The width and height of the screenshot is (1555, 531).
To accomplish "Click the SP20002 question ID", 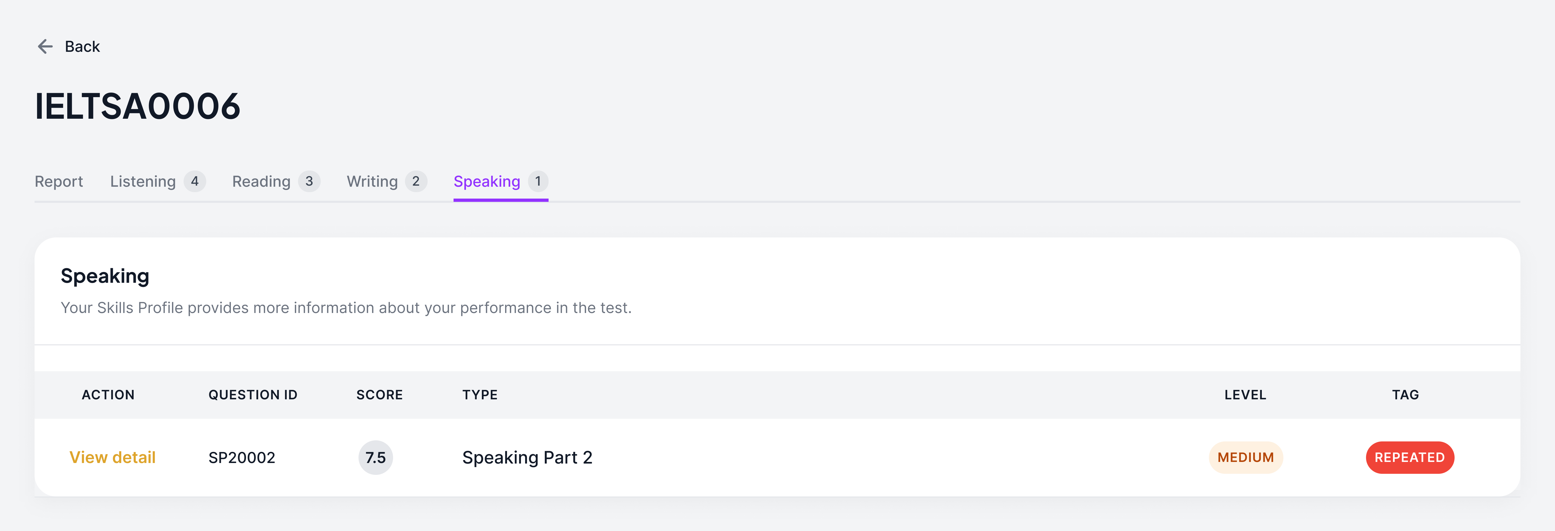I will coord(241,457).
